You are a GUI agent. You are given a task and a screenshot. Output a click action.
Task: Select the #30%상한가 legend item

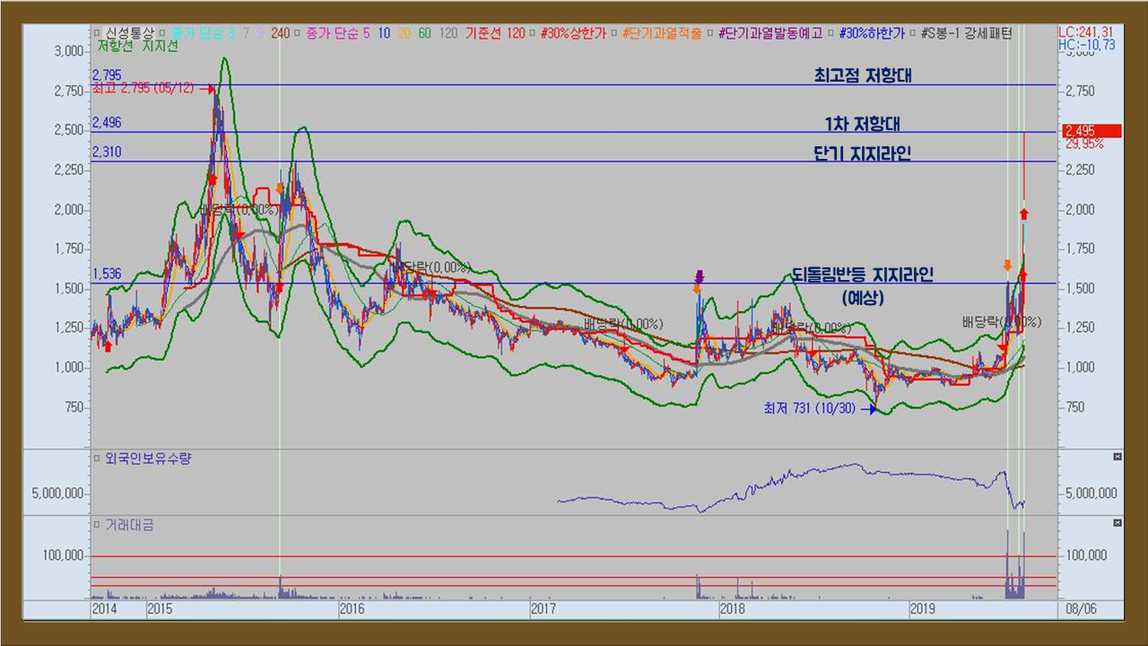573,33
